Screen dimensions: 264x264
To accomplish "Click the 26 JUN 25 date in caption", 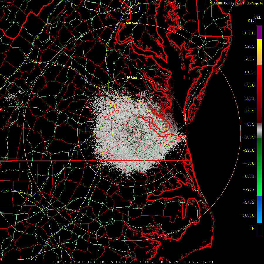I will (x=187, y=262).
